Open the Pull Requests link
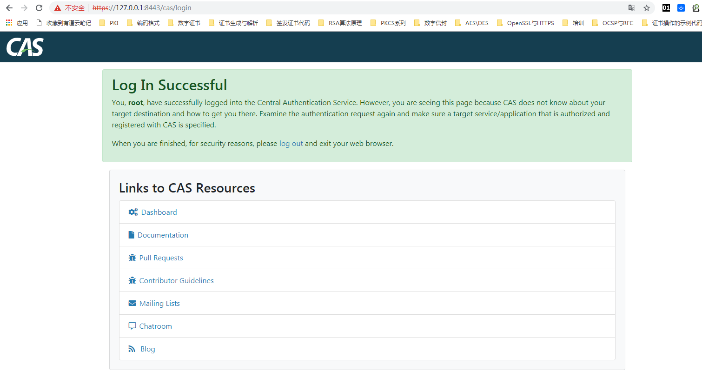The image size is (702, 371). point(161,258)
